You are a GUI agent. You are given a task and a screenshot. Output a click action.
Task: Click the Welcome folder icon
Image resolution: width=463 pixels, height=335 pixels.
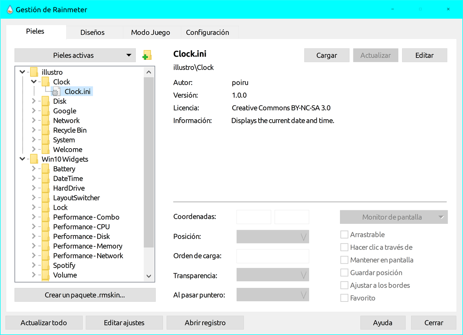point(46,149)
